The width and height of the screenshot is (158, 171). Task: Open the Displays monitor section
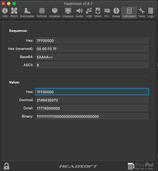pos(68,13)
